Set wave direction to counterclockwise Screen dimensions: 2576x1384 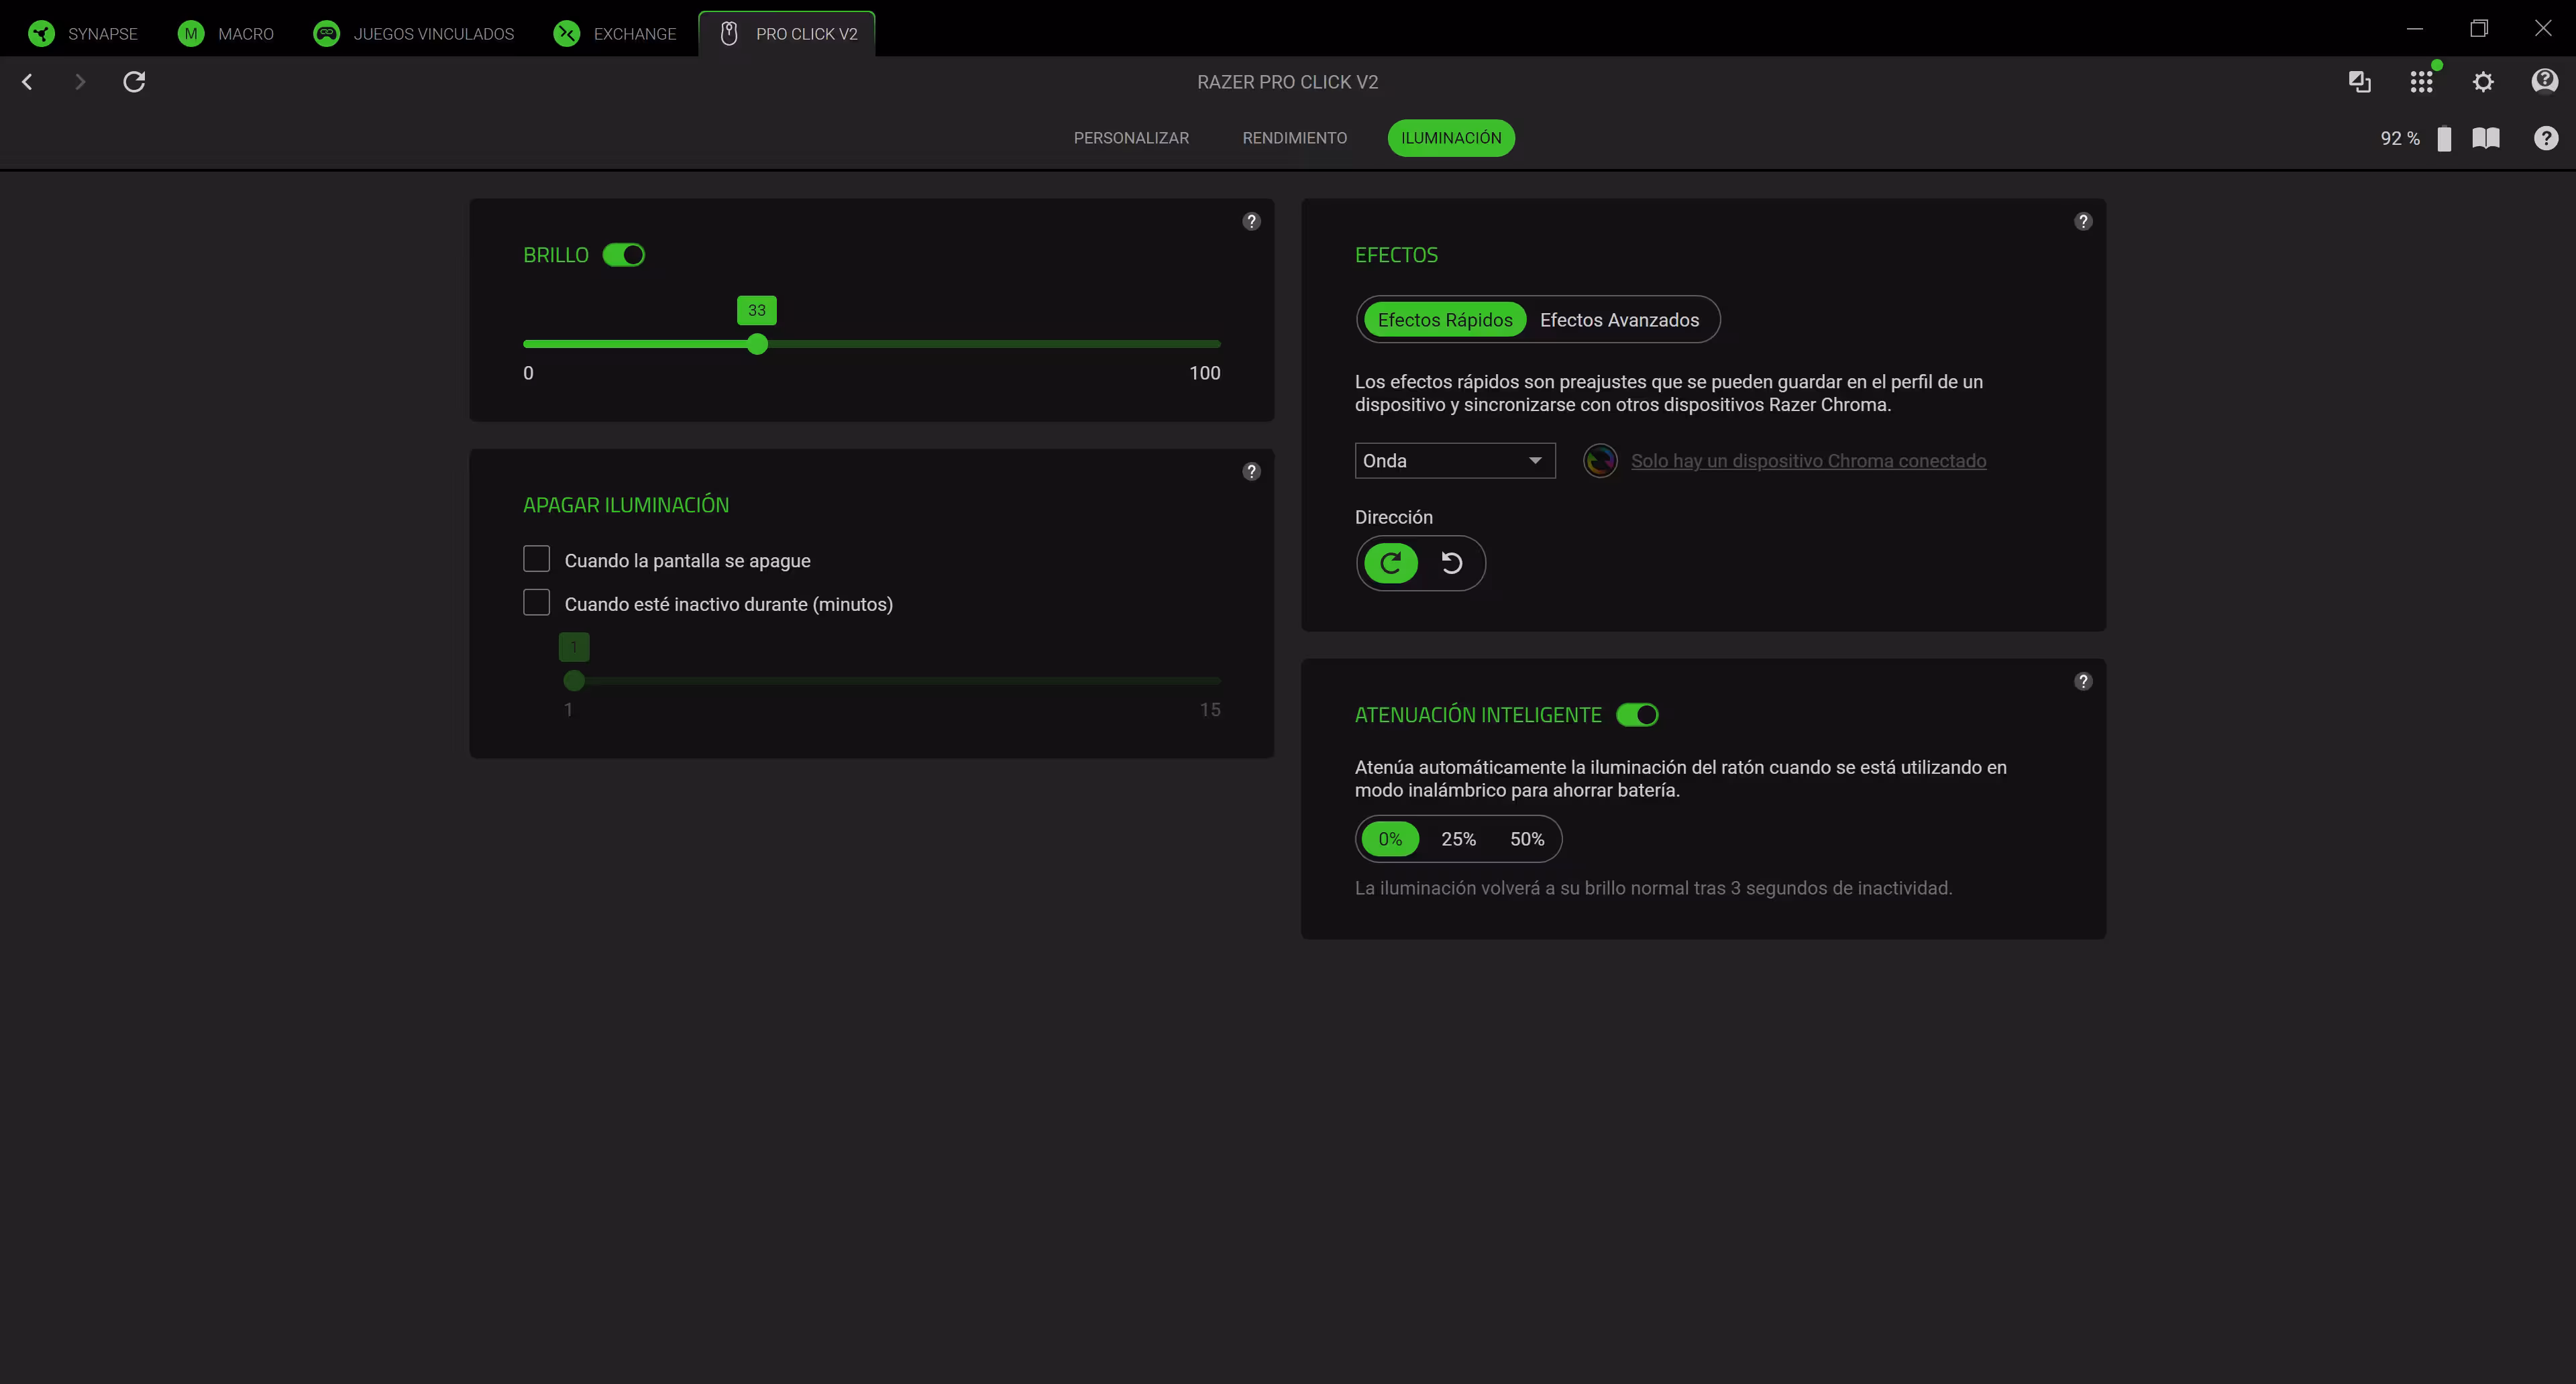(1451, 564)
